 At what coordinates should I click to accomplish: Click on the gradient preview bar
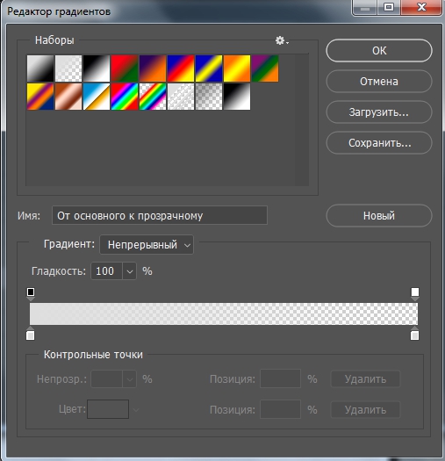click(x=224, y=313)
